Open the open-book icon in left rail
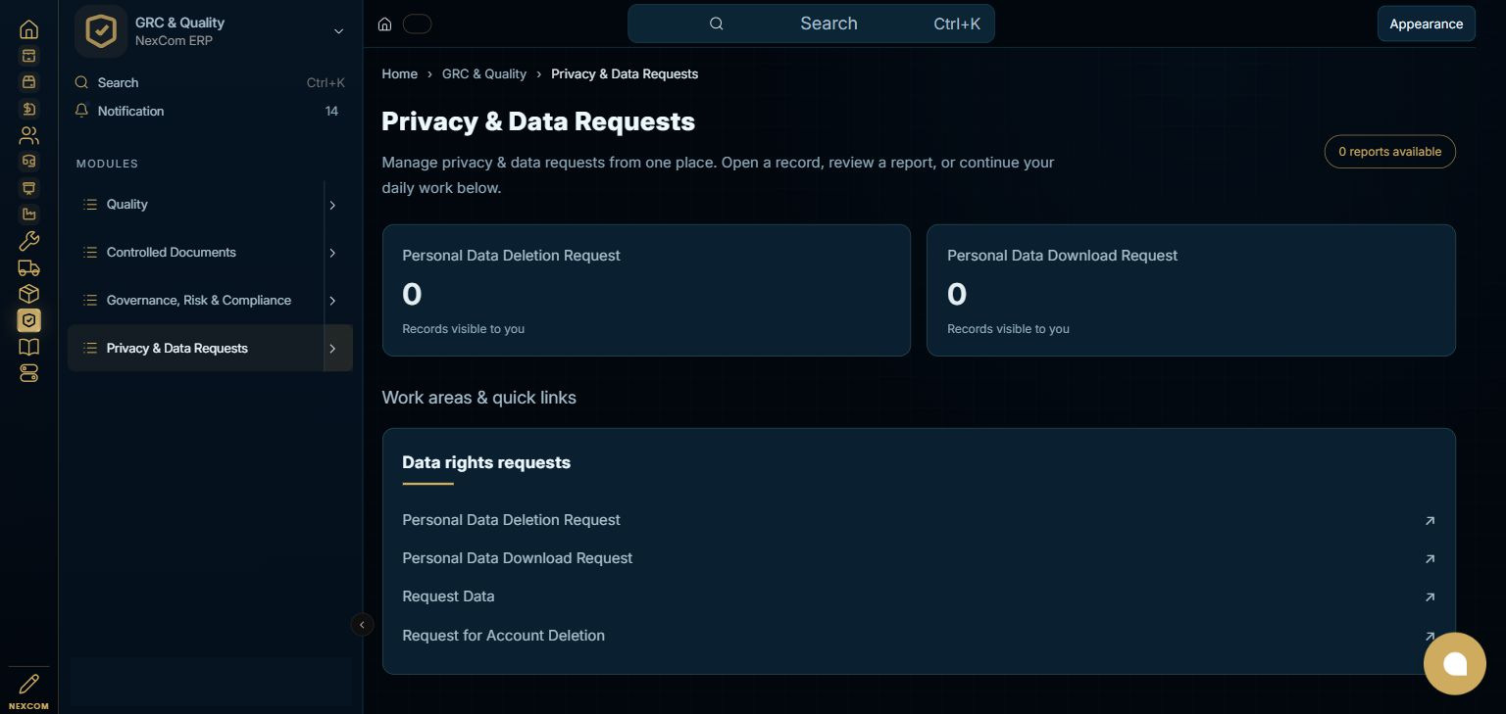Viewport: 1506px width, 714px height. (29, 347)
